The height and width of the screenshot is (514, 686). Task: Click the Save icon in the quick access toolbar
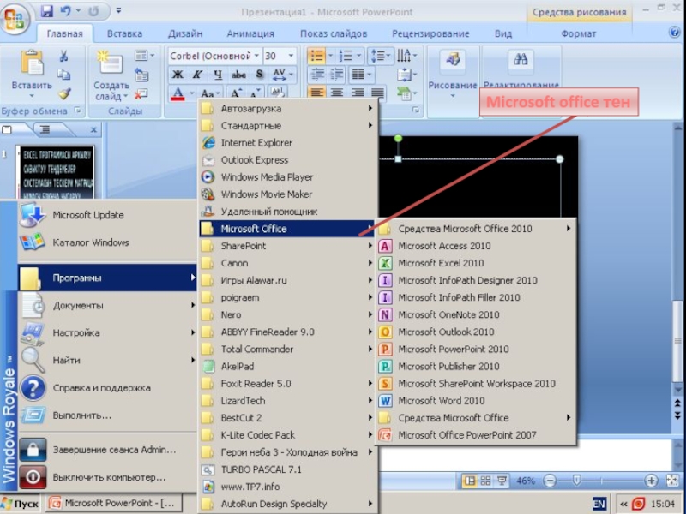(x=46, y=12)
